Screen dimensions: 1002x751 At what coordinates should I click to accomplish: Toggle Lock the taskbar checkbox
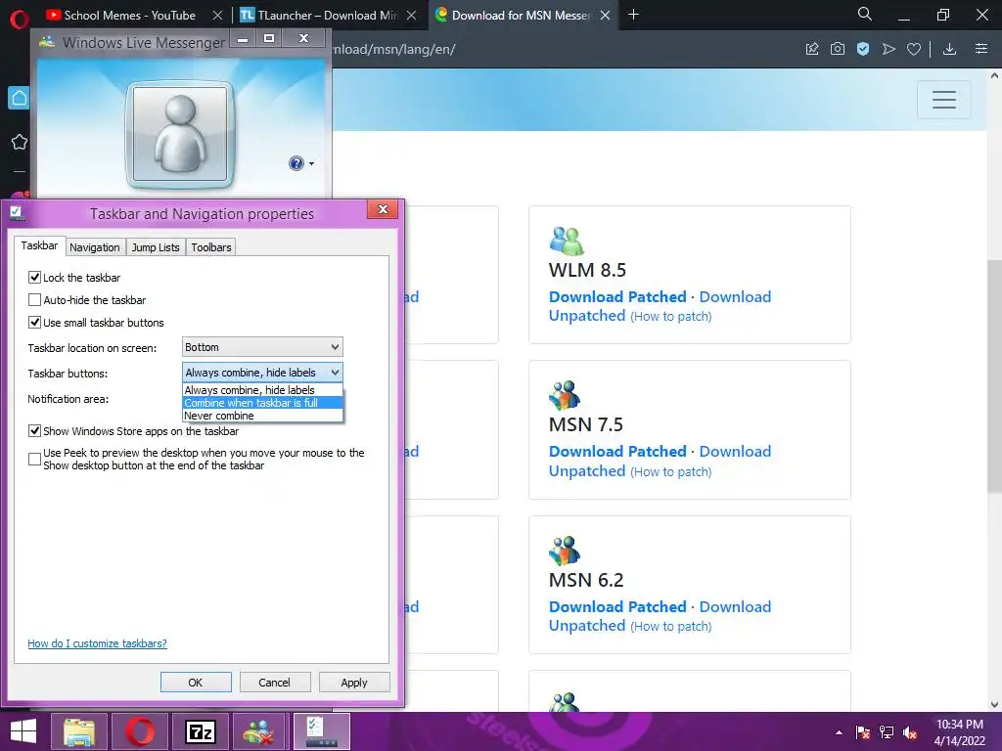34,277
